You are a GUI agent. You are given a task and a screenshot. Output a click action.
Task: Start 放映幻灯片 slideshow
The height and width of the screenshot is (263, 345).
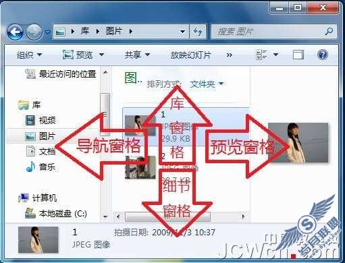coord(190,55)
